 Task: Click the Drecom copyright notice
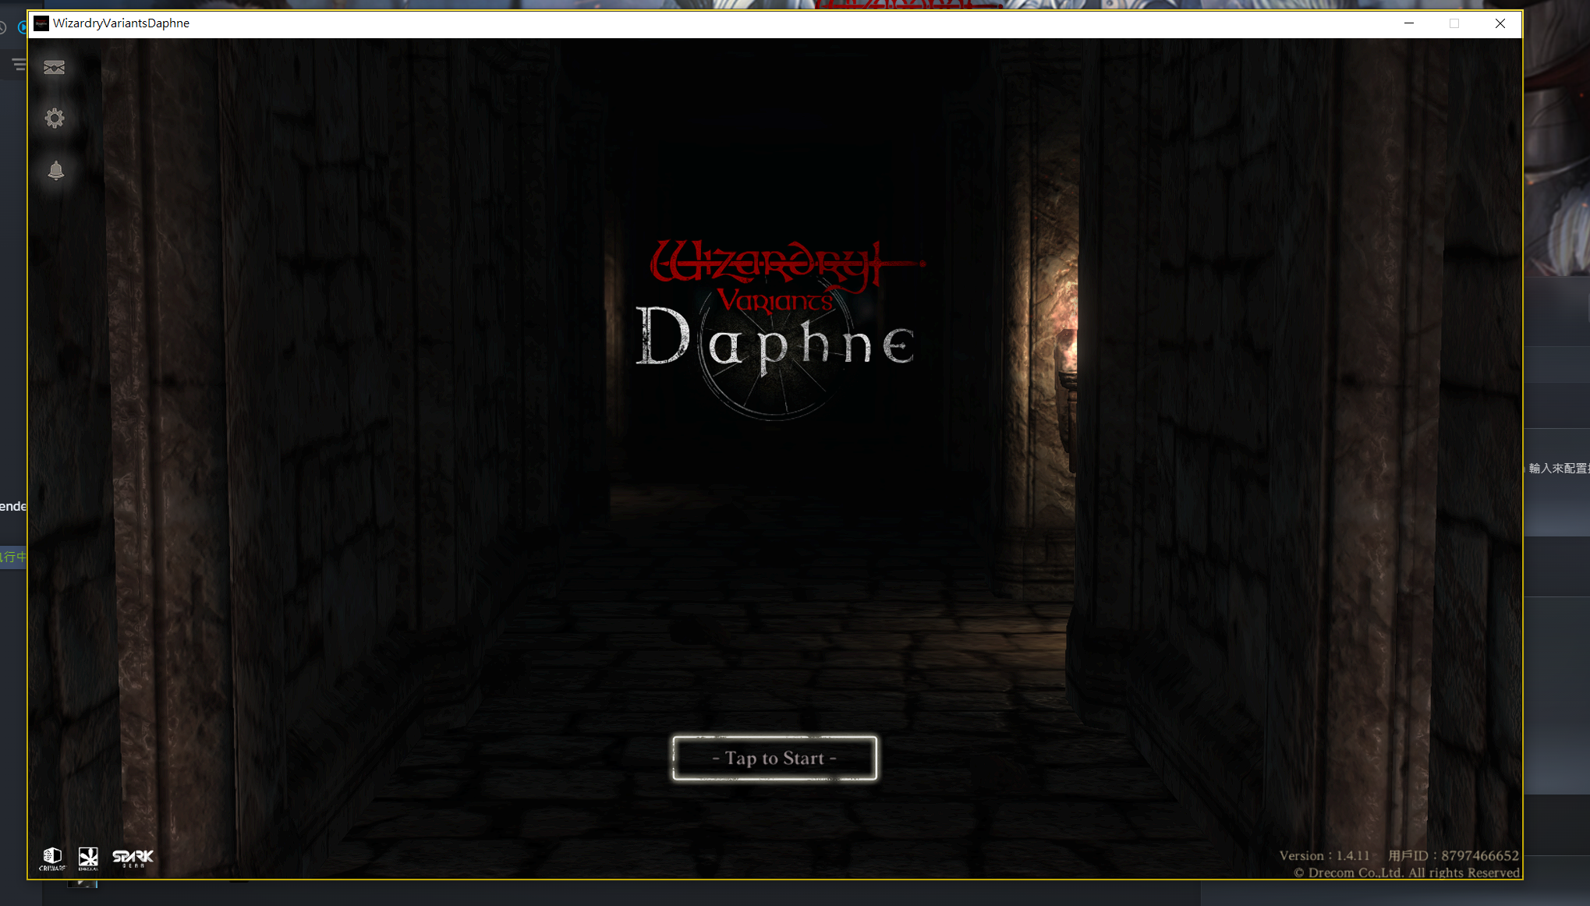1407,872
